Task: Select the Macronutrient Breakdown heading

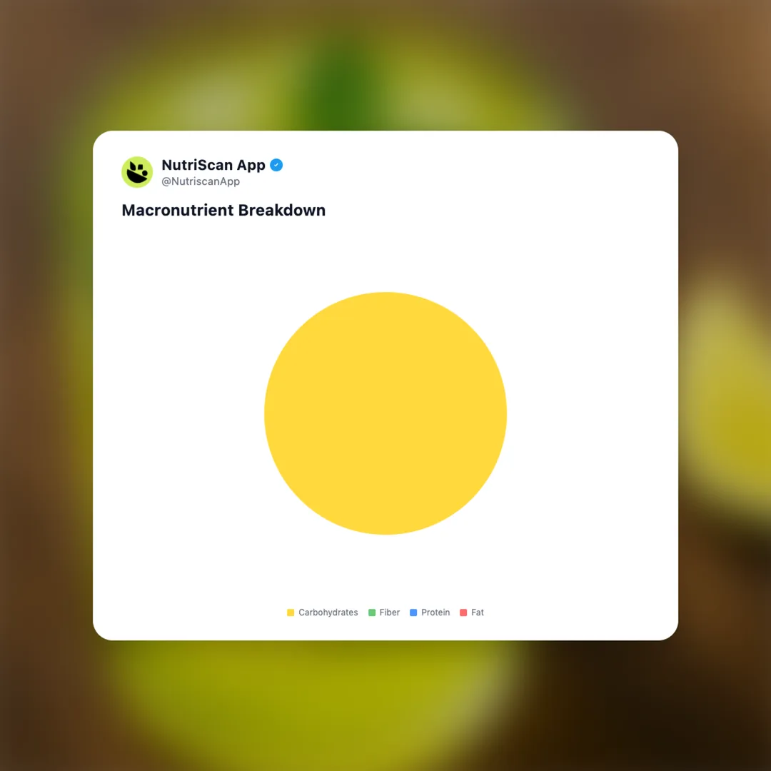Action: tap(223, 211)
